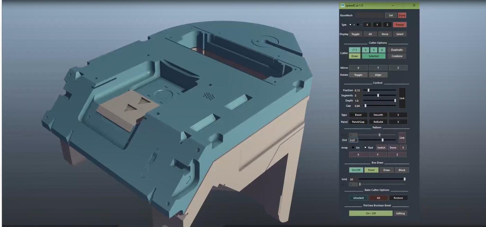
Task: Click the Block button in Box Draw
Action: coord(402,170)
